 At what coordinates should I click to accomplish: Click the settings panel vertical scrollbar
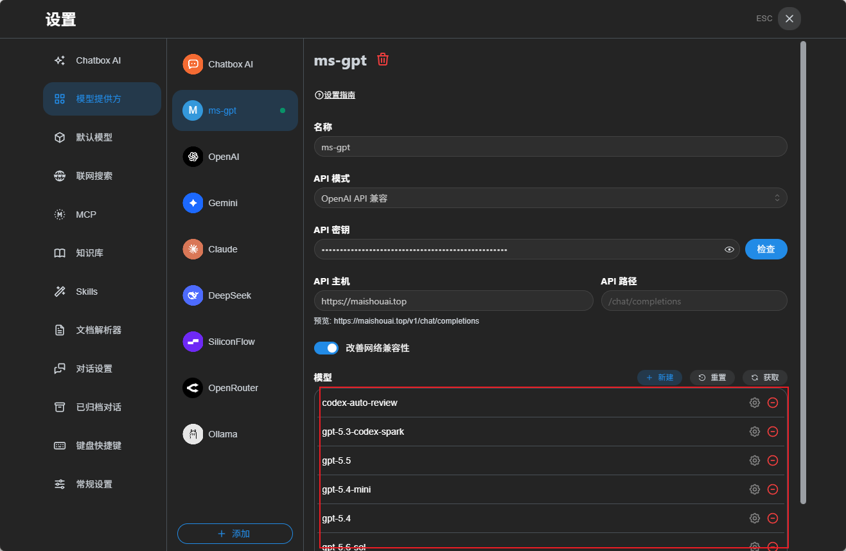point(803,273)
